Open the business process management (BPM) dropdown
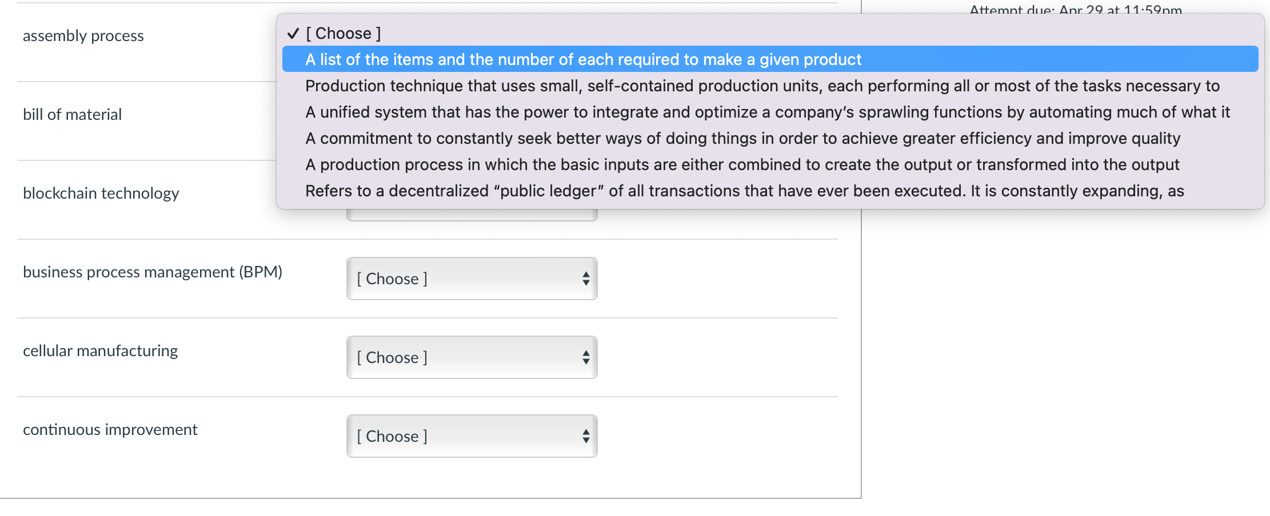Screen dimensions: 1270x516 coord(471,279)
